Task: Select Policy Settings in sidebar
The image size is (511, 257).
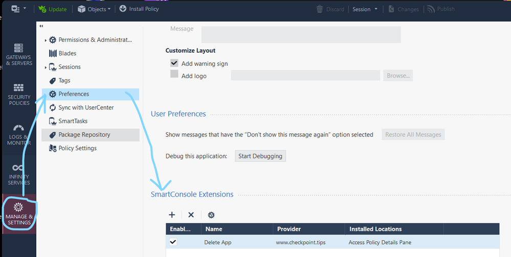Action: pos(77,148)
